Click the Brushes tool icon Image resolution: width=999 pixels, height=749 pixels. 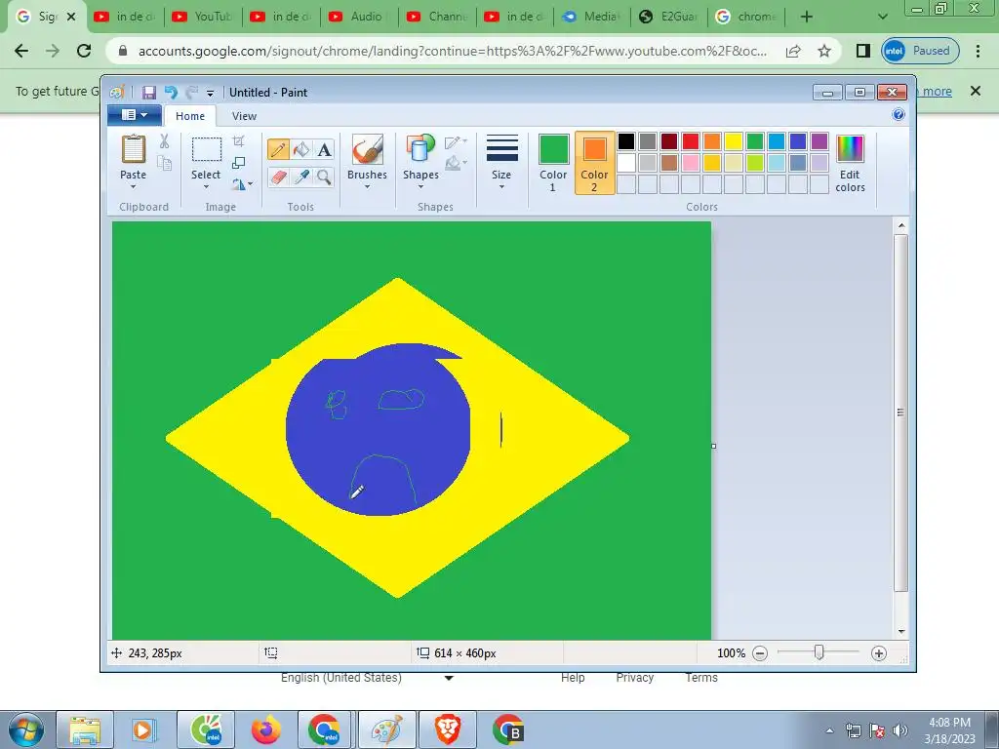point(367,149)
